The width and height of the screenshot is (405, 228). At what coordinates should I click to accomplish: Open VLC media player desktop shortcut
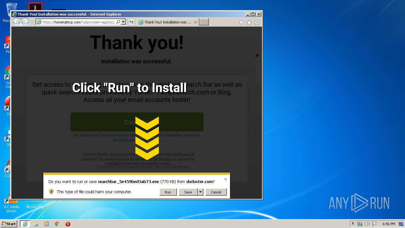(x=11, y=204)
